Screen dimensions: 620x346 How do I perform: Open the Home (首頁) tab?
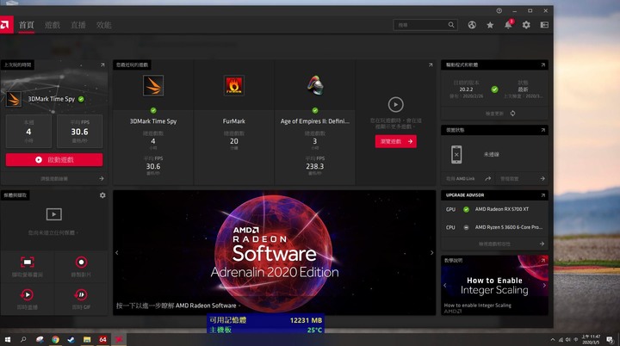[27, 25]
